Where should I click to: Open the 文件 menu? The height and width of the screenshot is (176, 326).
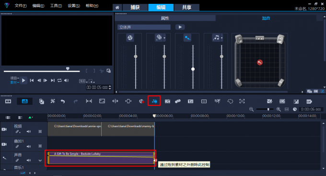tap(20, 6)
